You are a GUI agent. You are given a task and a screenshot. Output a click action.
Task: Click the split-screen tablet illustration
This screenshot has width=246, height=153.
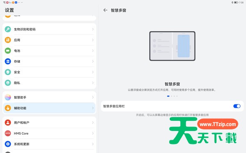click(x=172, y=46)
